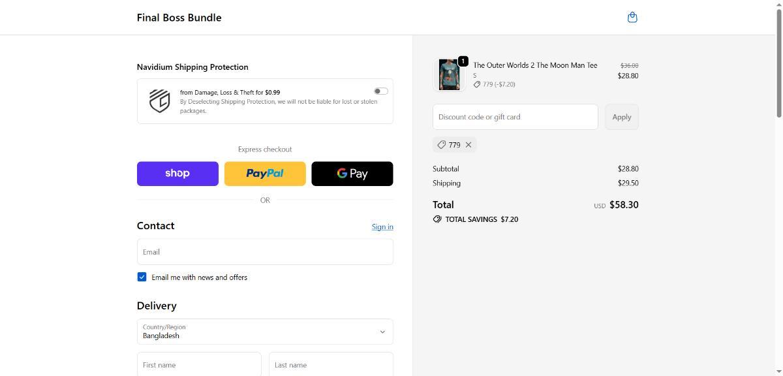Click the Last name field
The width and height of the screenshot is (783, 376).
click(331, 364)
